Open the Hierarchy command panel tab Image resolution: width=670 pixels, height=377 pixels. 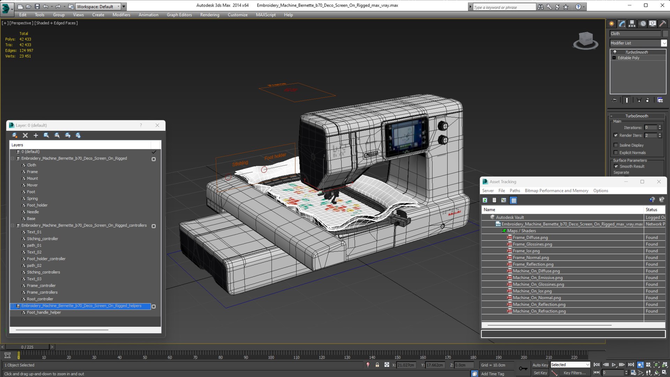coord(632,23)
